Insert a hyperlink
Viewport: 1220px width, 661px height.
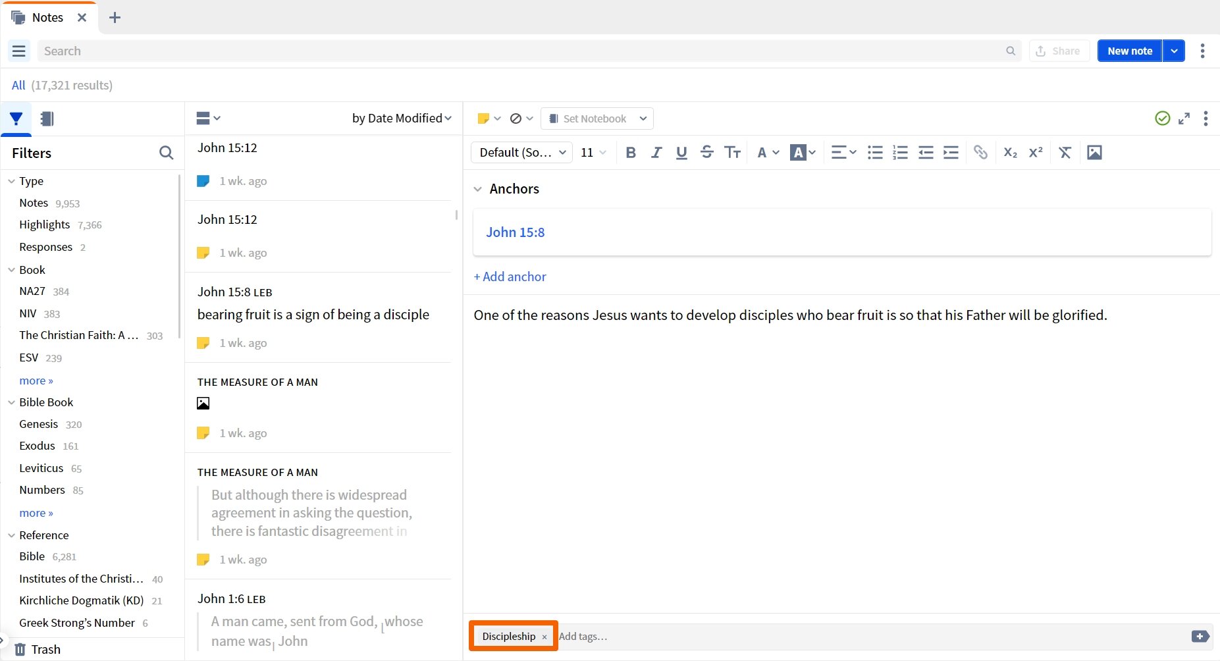[980, 152]
